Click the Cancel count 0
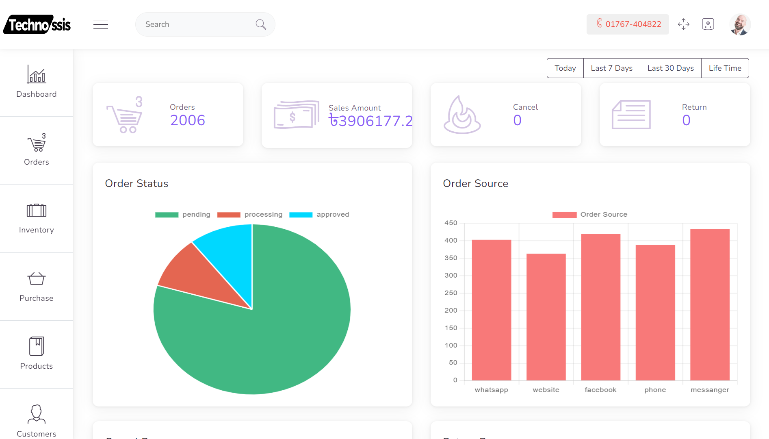 (x=517, y=120)
